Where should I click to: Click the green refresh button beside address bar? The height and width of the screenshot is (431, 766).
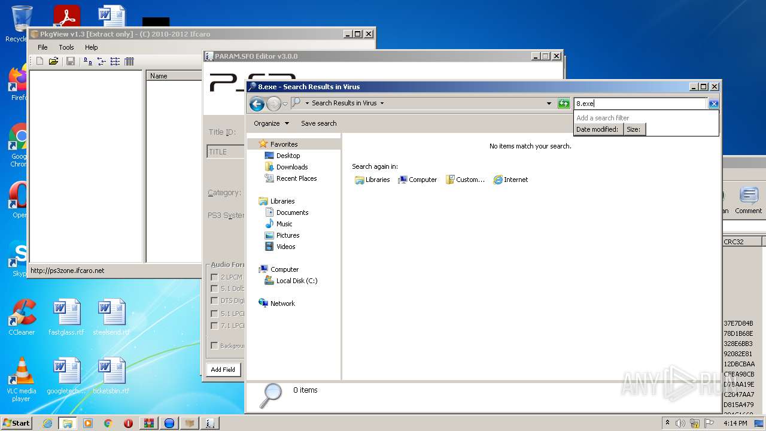click(x=564, y=104)
